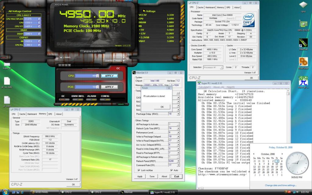
Task: Go to previous month in calendar popup
Action: 254,154
